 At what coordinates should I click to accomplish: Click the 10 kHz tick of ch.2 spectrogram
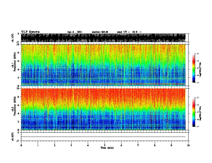tap(18, 88)
